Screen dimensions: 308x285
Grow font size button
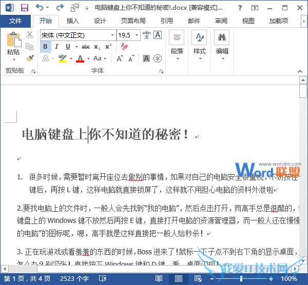[120, 58]
